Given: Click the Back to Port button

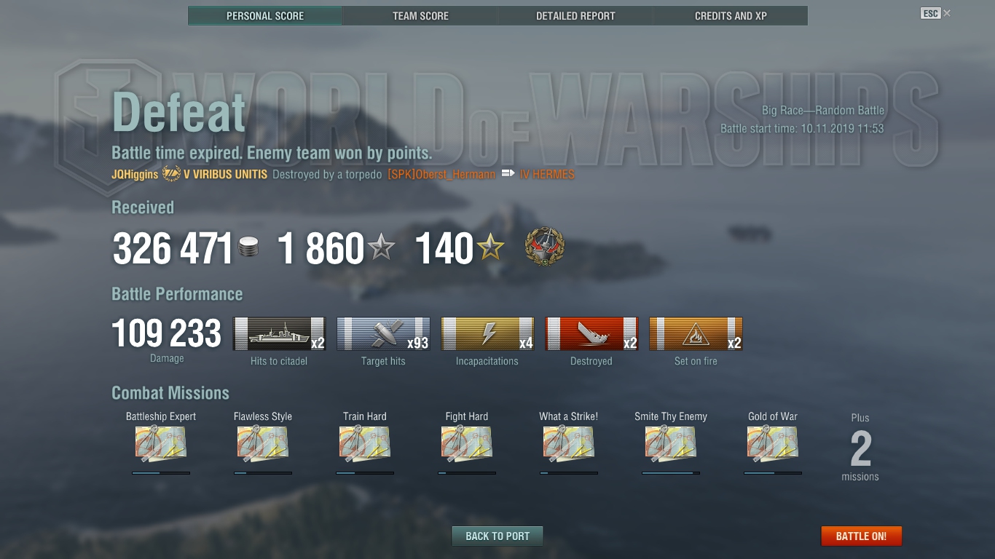Looking at the screenshot, I should 497,536.
